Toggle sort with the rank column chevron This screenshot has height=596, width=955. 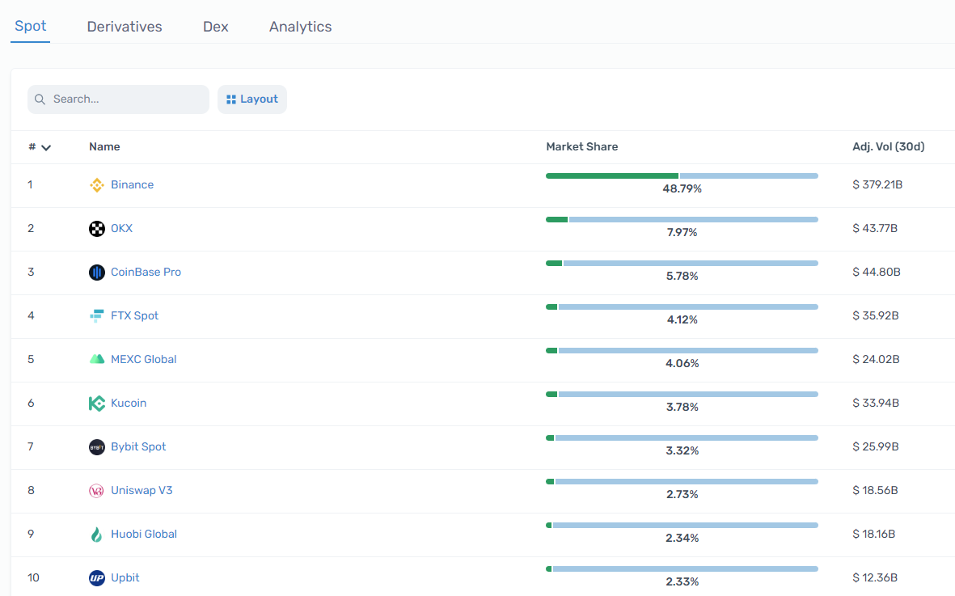pos(45,147)
